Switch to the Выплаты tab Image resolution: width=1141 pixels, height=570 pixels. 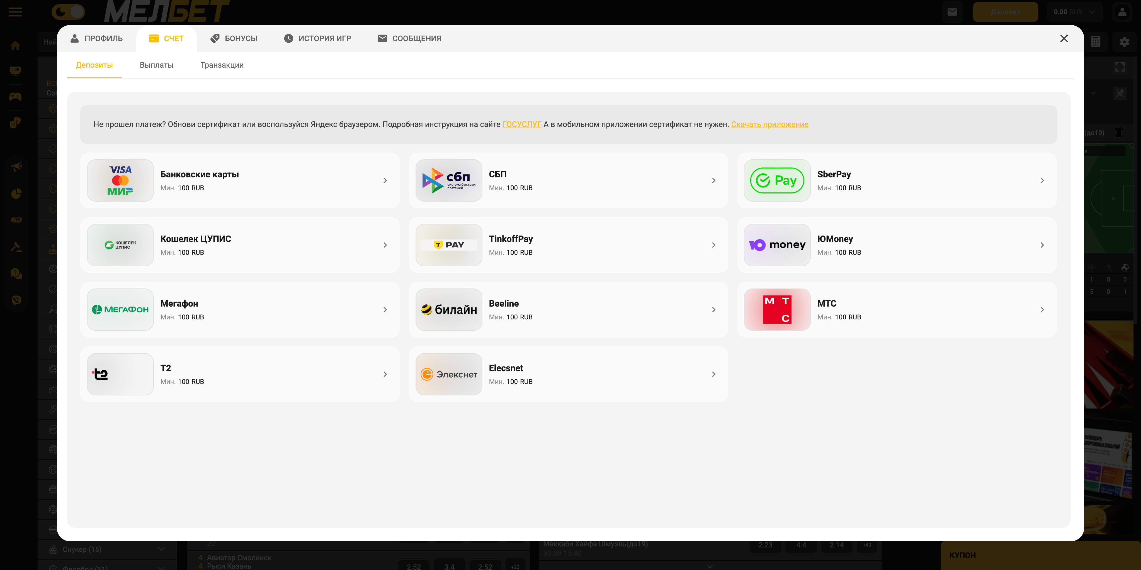pos(156,65)
